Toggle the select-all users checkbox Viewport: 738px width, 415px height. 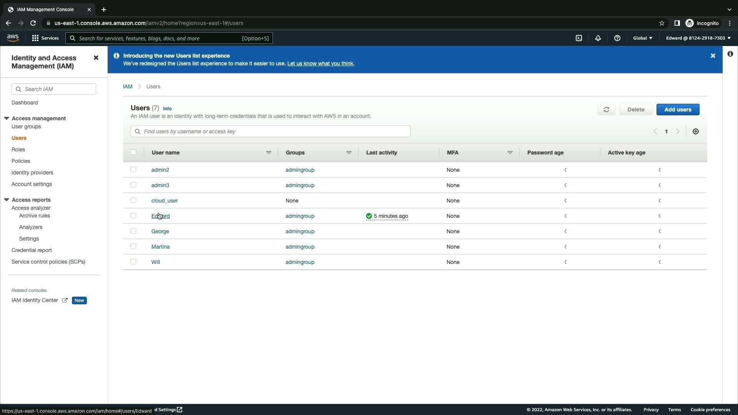(133, 152)
